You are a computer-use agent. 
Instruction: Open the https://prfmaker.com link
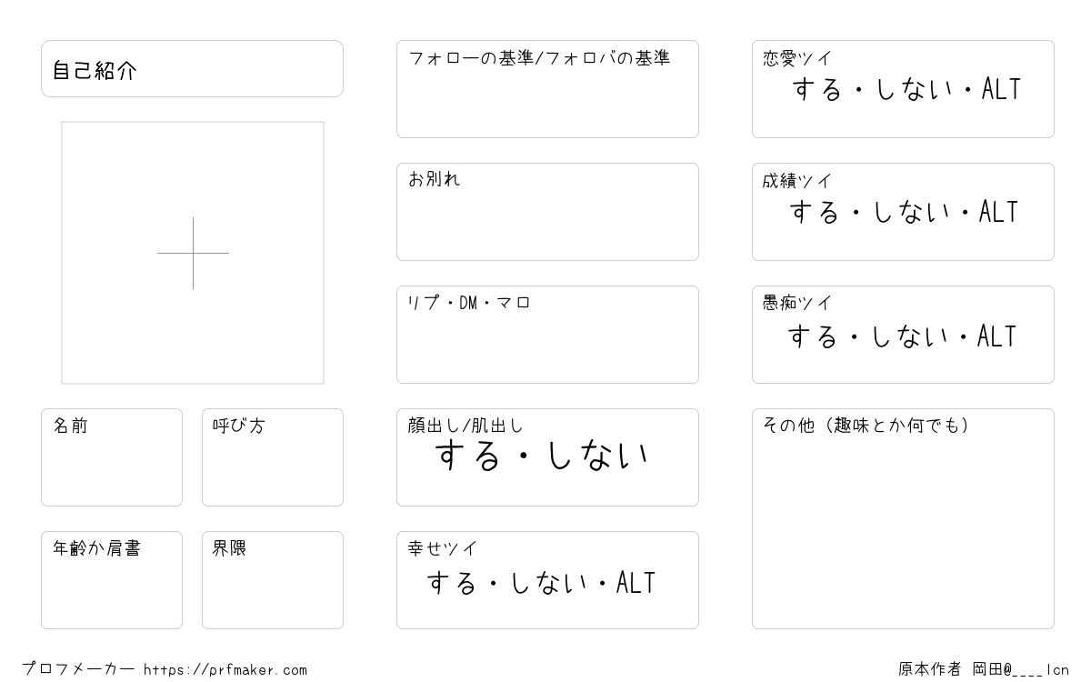click(x=225, y=670)
